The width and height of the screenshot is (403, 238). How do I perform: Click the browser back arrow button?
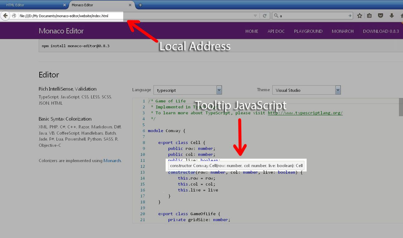[5, 16]
